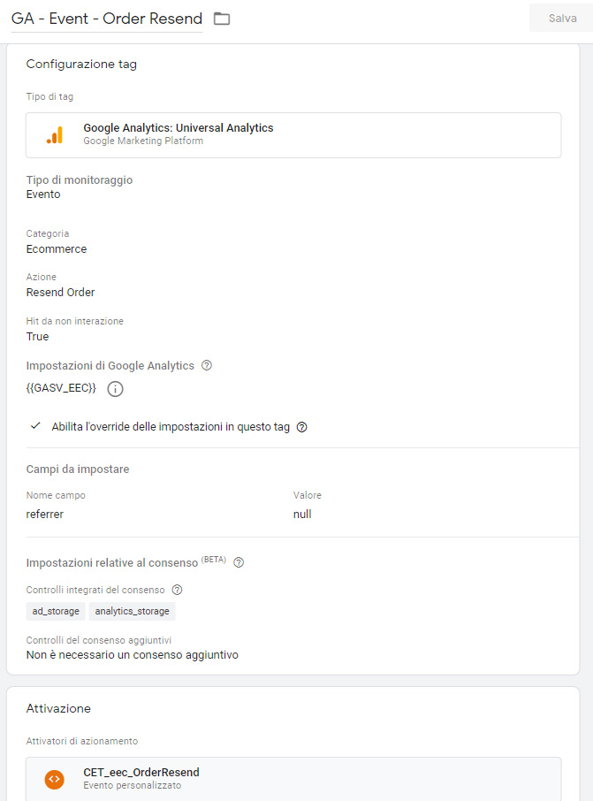The image size is (593, 801).
Task: Click the referrer field name entry
Action: [45, 515]
